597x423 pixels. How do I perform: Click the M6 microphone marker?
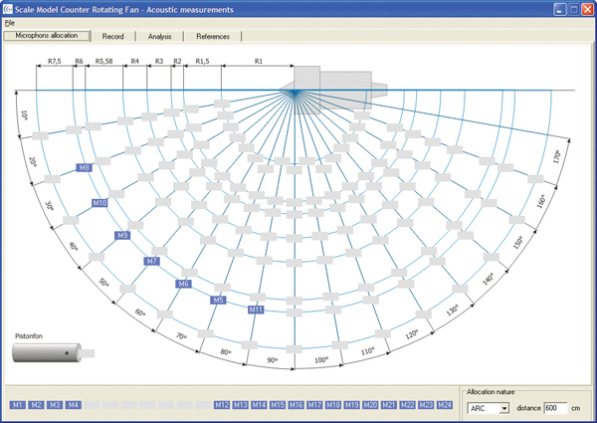183,284
